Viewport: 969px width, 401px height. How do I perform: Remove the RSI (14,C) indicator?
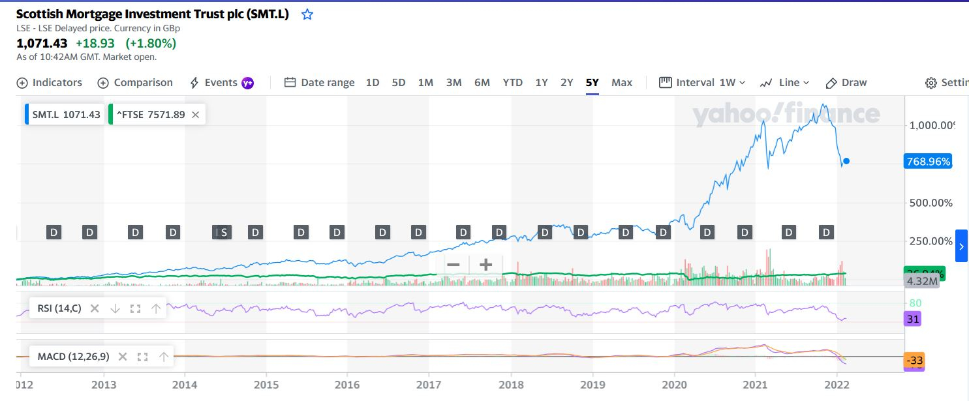click(95, 308)
